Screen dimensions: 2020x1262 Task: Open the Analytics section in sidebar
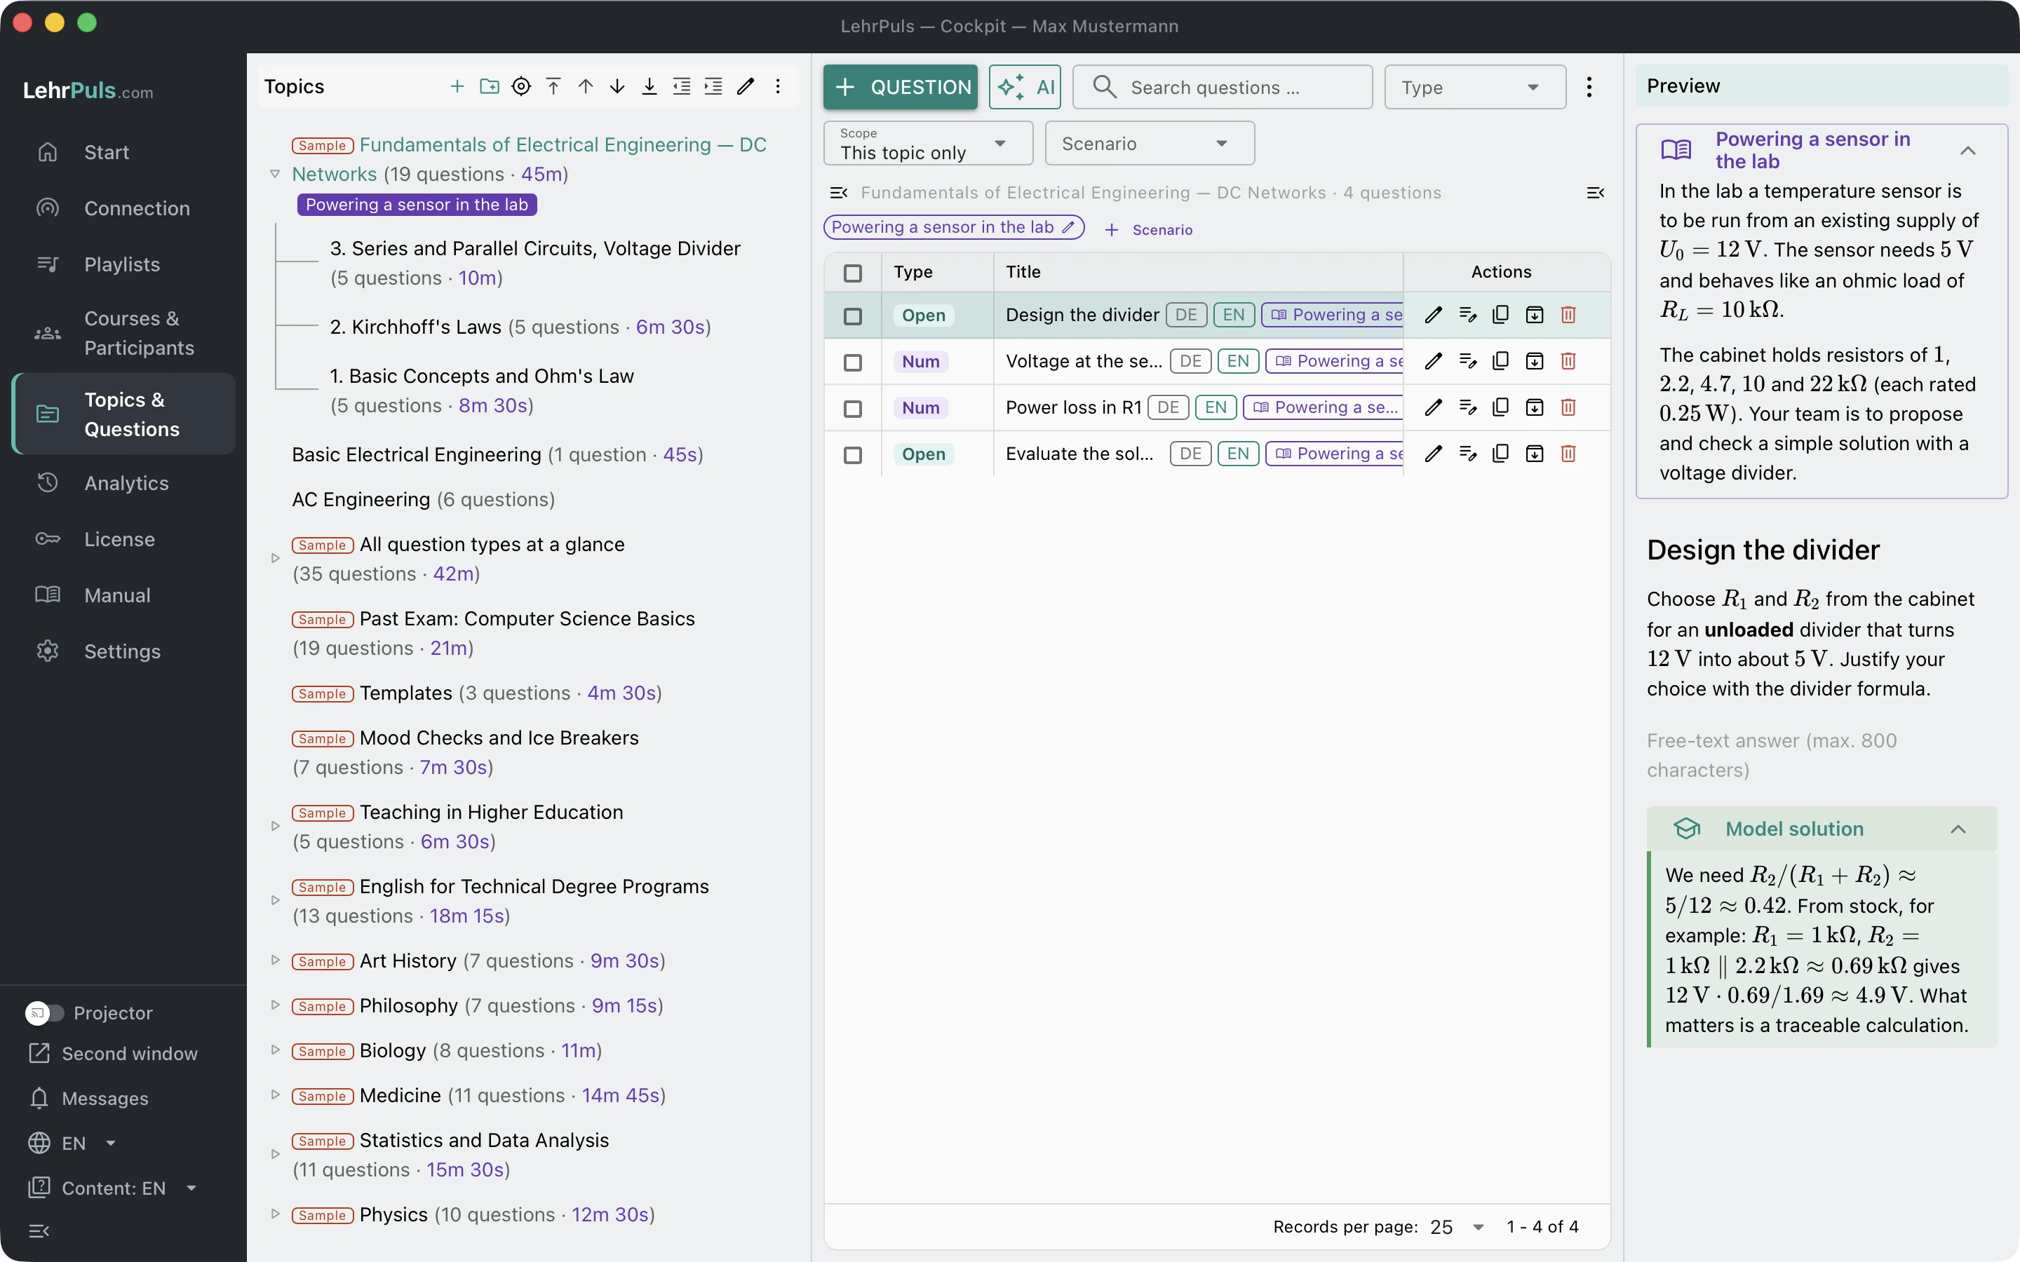pyautogui.click(x=123, y=482)
